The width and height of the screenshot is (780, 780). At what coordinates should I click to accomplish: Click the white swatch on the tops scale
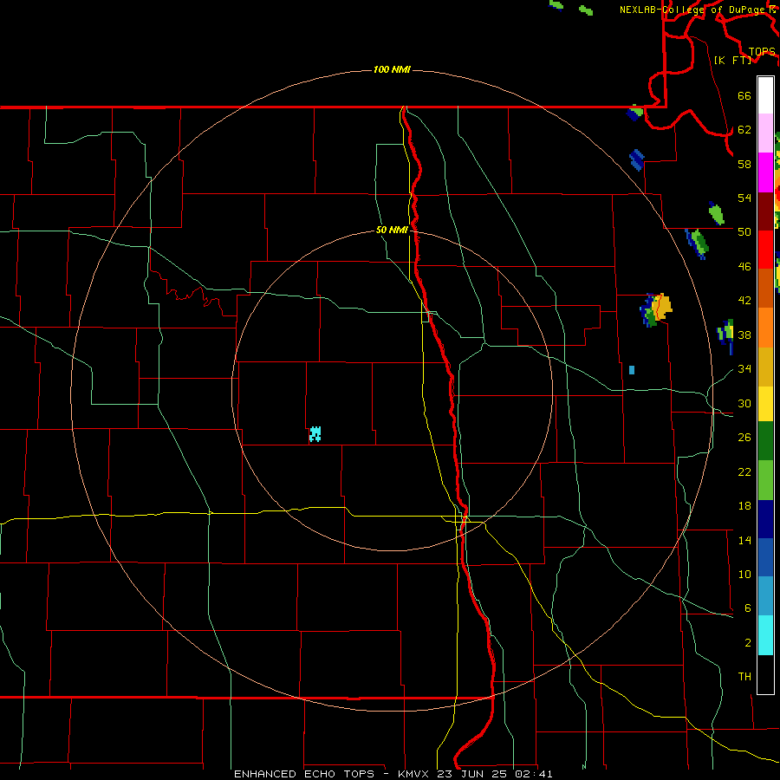765,95
